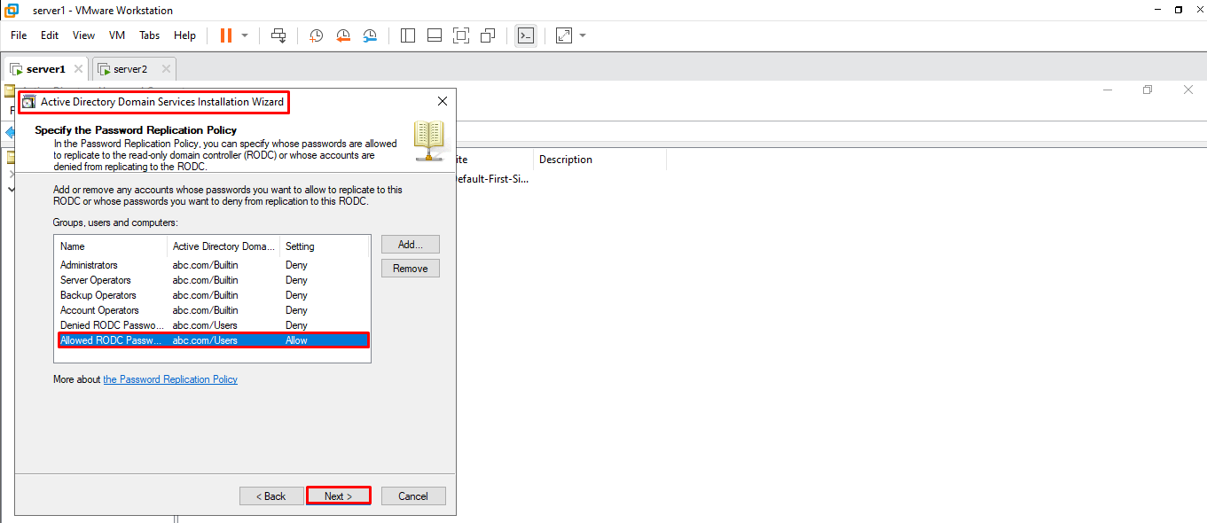Switch to Unity mode
The width and height of the screenshot is (1207, 523).
(x=488, y=35)
